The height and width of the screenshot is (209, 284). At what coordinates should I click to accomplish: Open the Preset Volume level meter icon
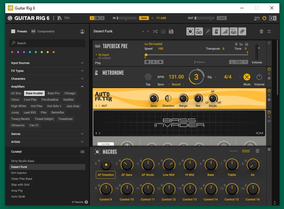225,32
